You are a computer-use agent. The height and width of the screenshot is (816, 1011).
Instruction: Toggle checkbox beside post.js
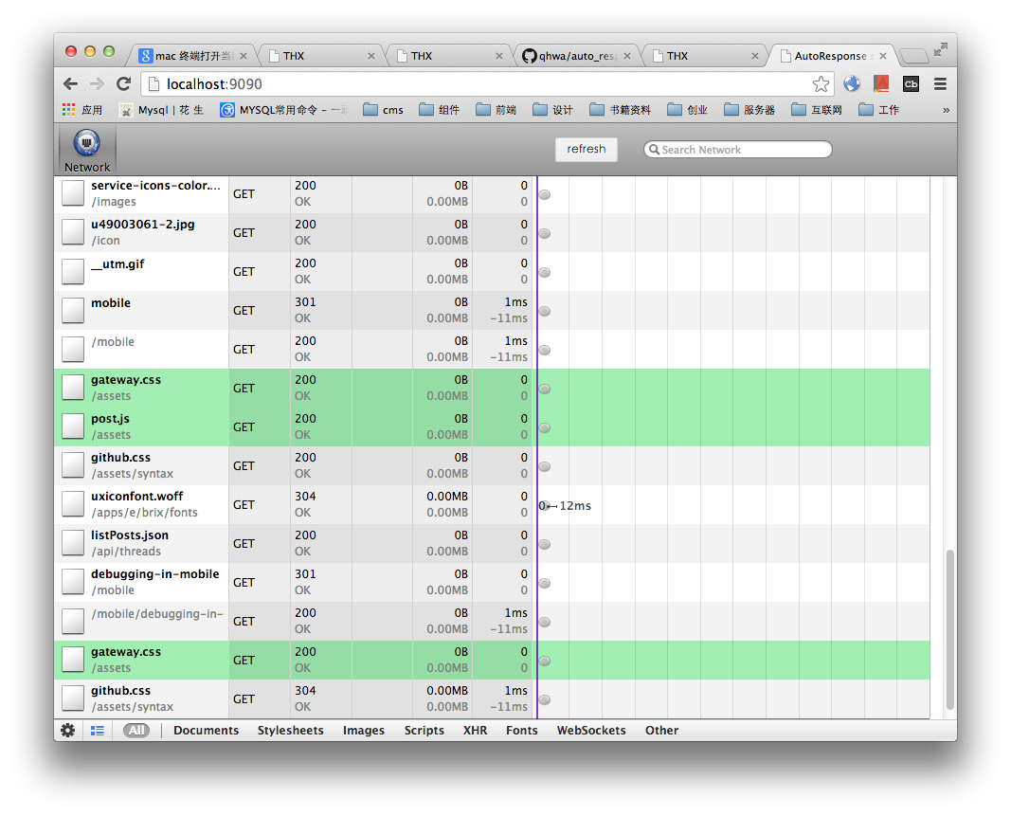click(x=73, y=426)
